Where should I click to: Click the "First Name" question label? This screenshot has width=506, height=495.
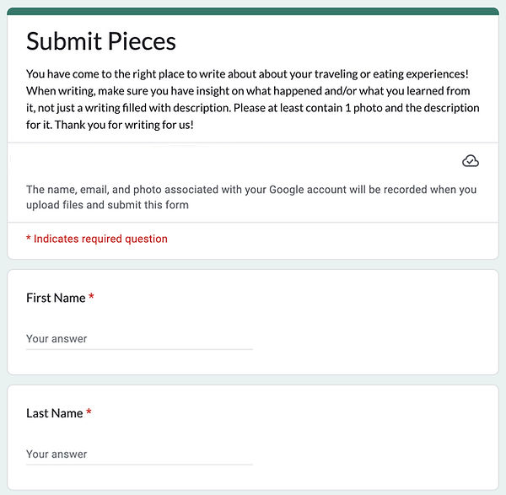coord(56,298)
